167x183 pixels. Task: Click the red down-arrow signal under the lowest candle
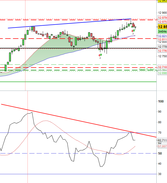pos(99,55)
